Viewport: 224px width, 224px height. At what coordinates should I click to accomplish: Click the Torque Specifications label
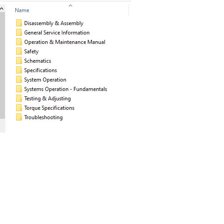point(49,108)
